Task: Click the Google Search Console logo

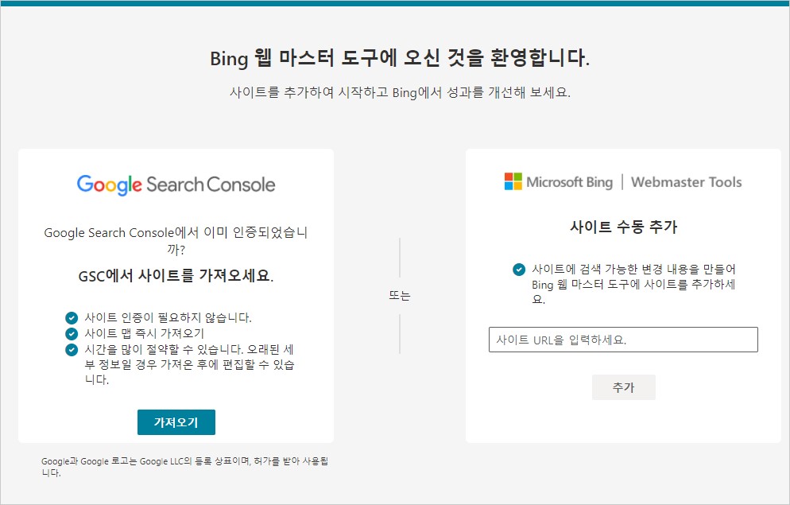Action: pos(176,185)
